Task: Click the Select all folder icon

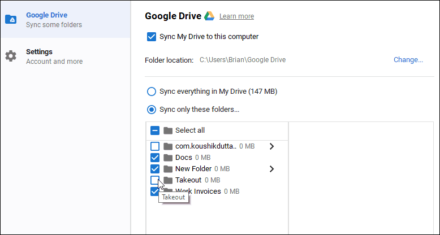Action: click(168, 130)
